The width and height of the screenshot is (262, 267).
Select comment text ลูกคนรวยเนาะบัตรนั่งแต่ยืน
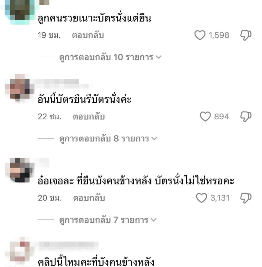point(94,18)
